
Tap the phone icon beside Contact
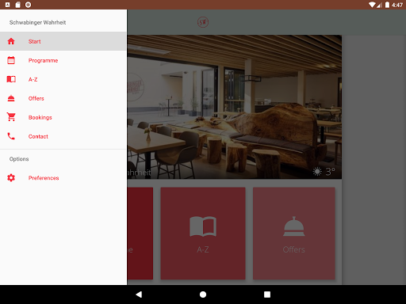coord(11,136)
